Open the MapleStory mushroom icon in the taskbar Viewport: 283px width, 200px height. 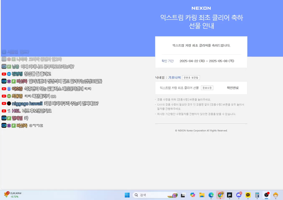[276, 195]
